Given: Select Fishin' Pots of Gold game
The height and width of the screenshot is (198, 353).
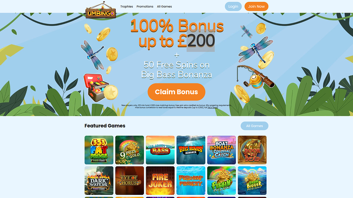Looking at the screenshot, I should coord(221,180).
